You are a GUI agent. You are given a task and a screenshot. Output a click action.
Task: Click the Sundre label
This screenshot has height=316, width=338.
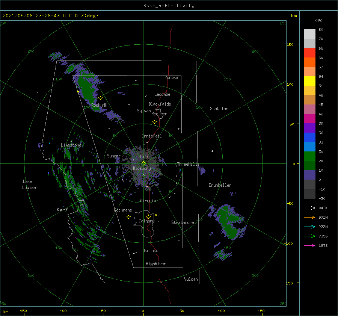click(x=114, y=156)
